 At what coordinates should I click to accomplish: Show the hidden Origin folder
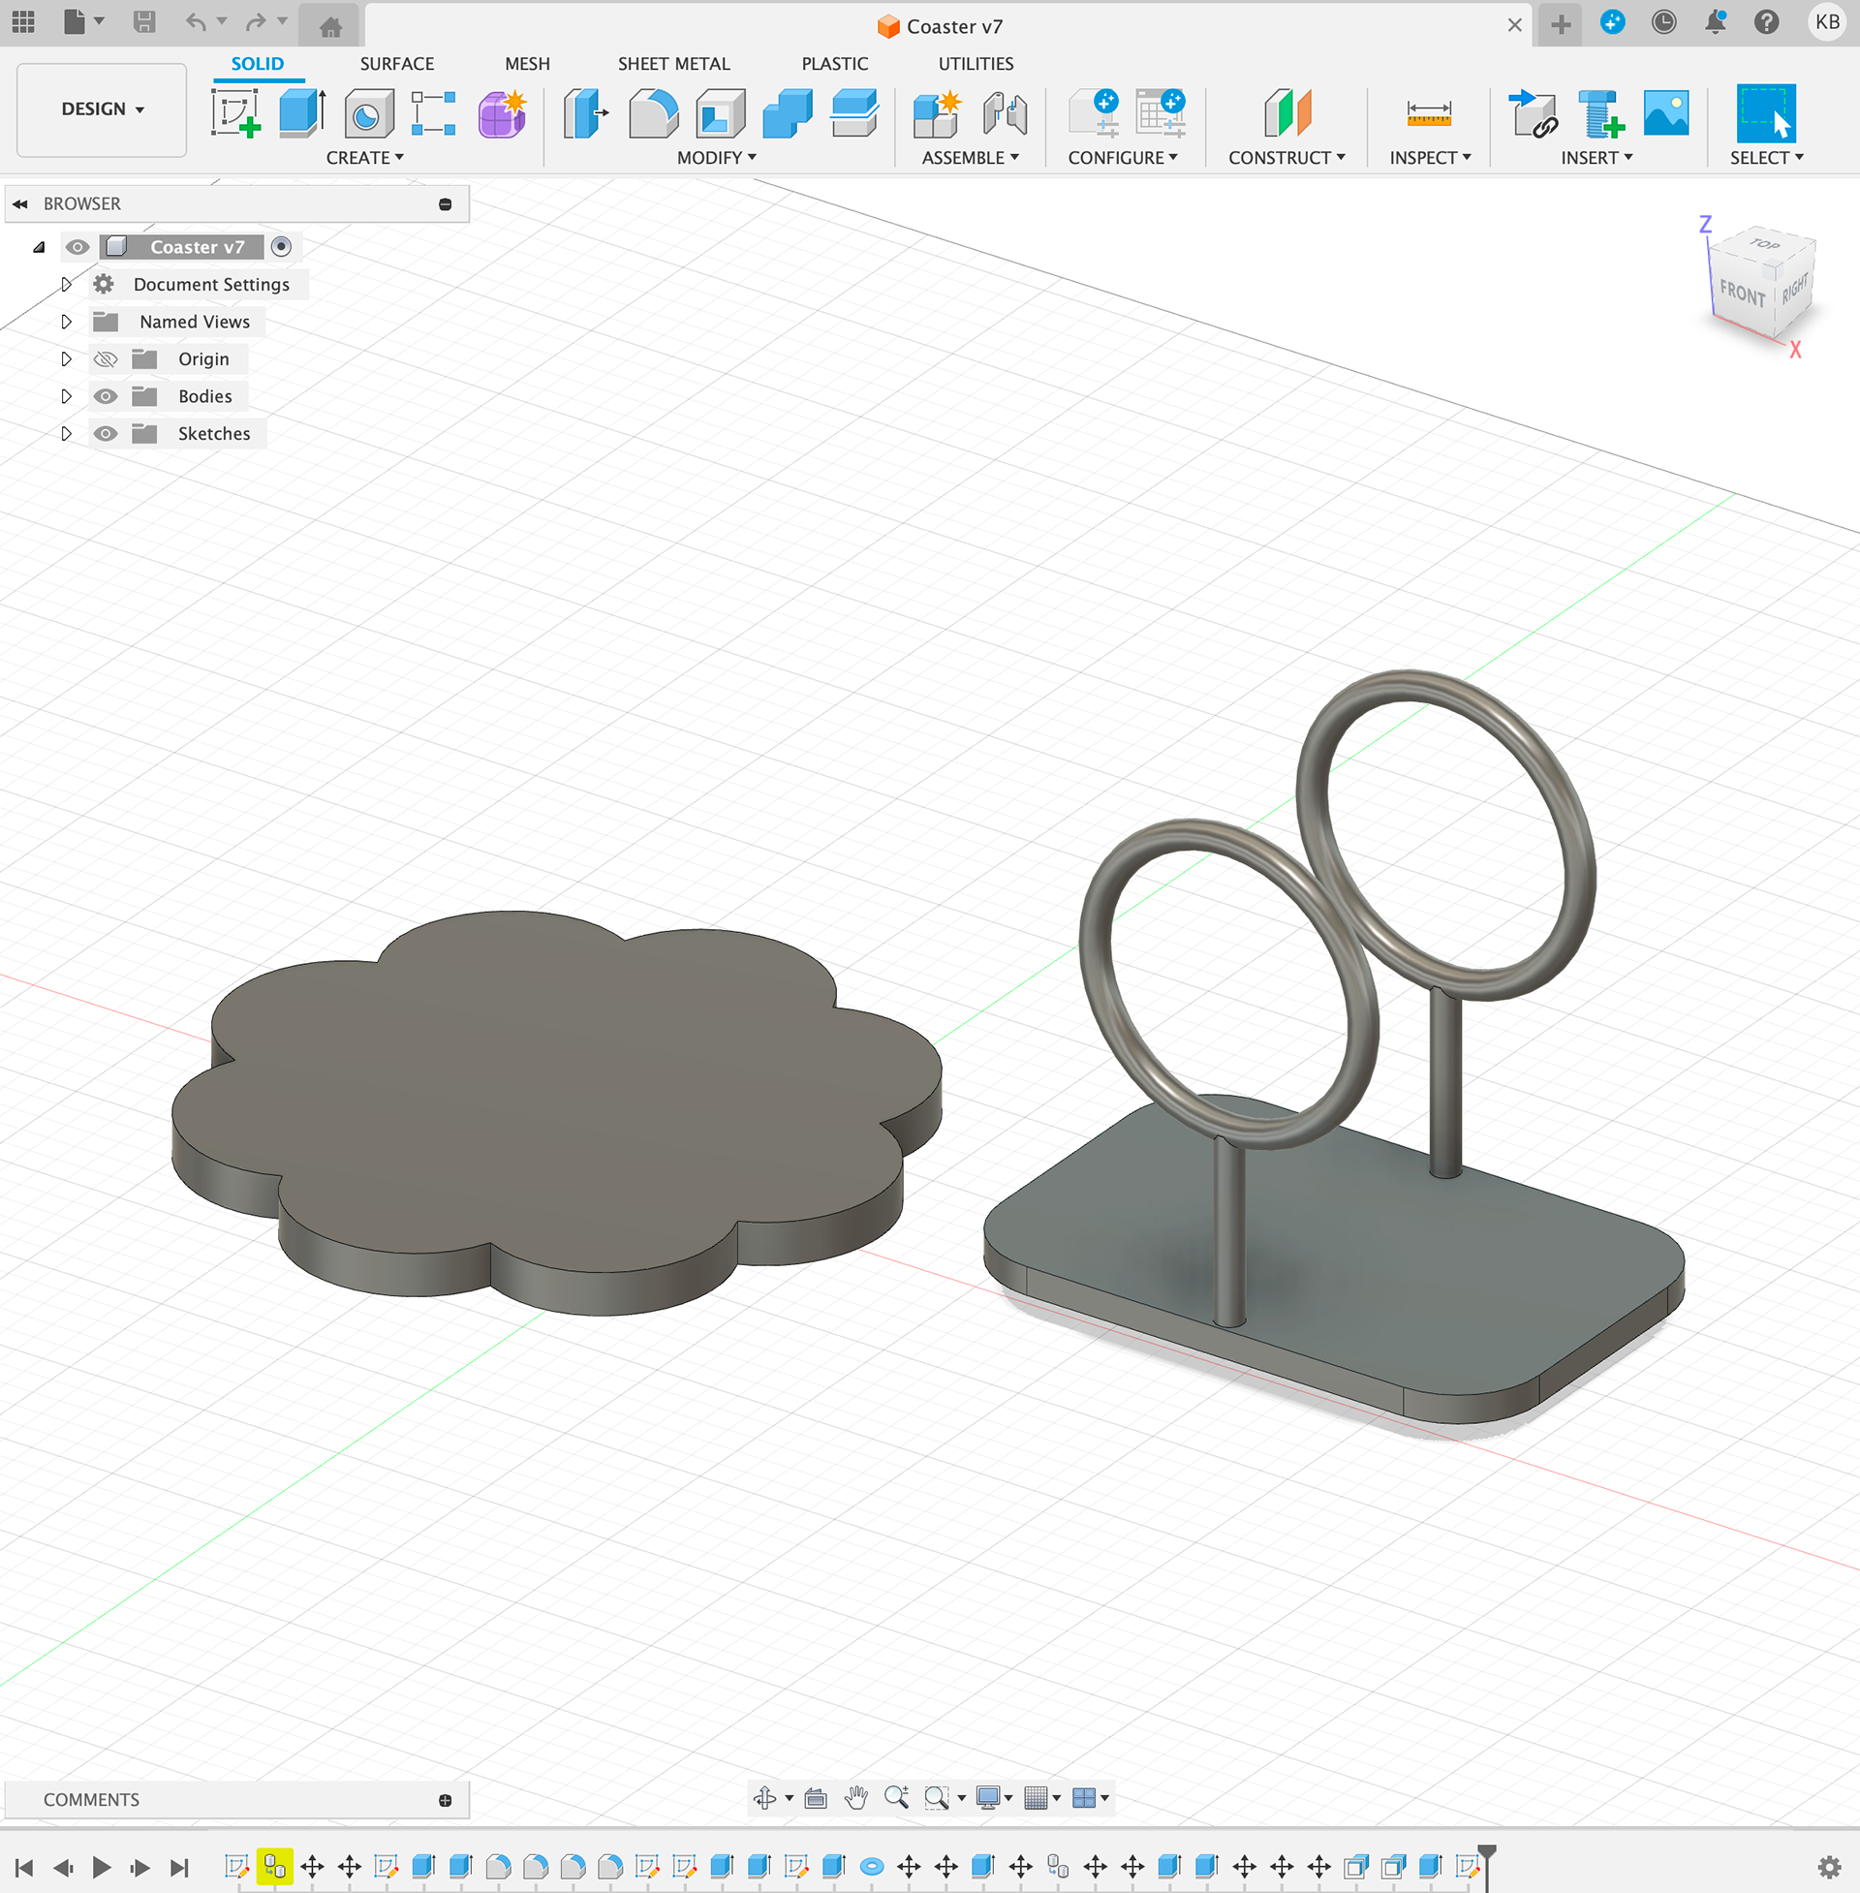[106, 359]
